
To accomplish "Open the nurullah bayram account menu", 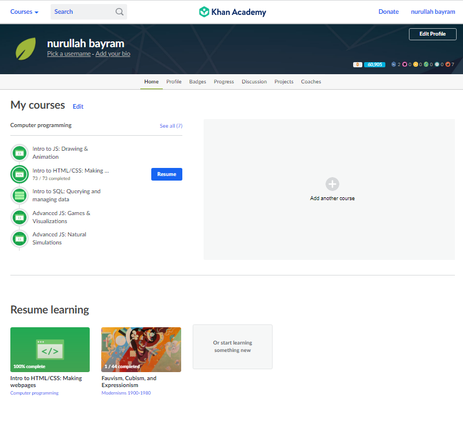I will [x=433, y=12].
